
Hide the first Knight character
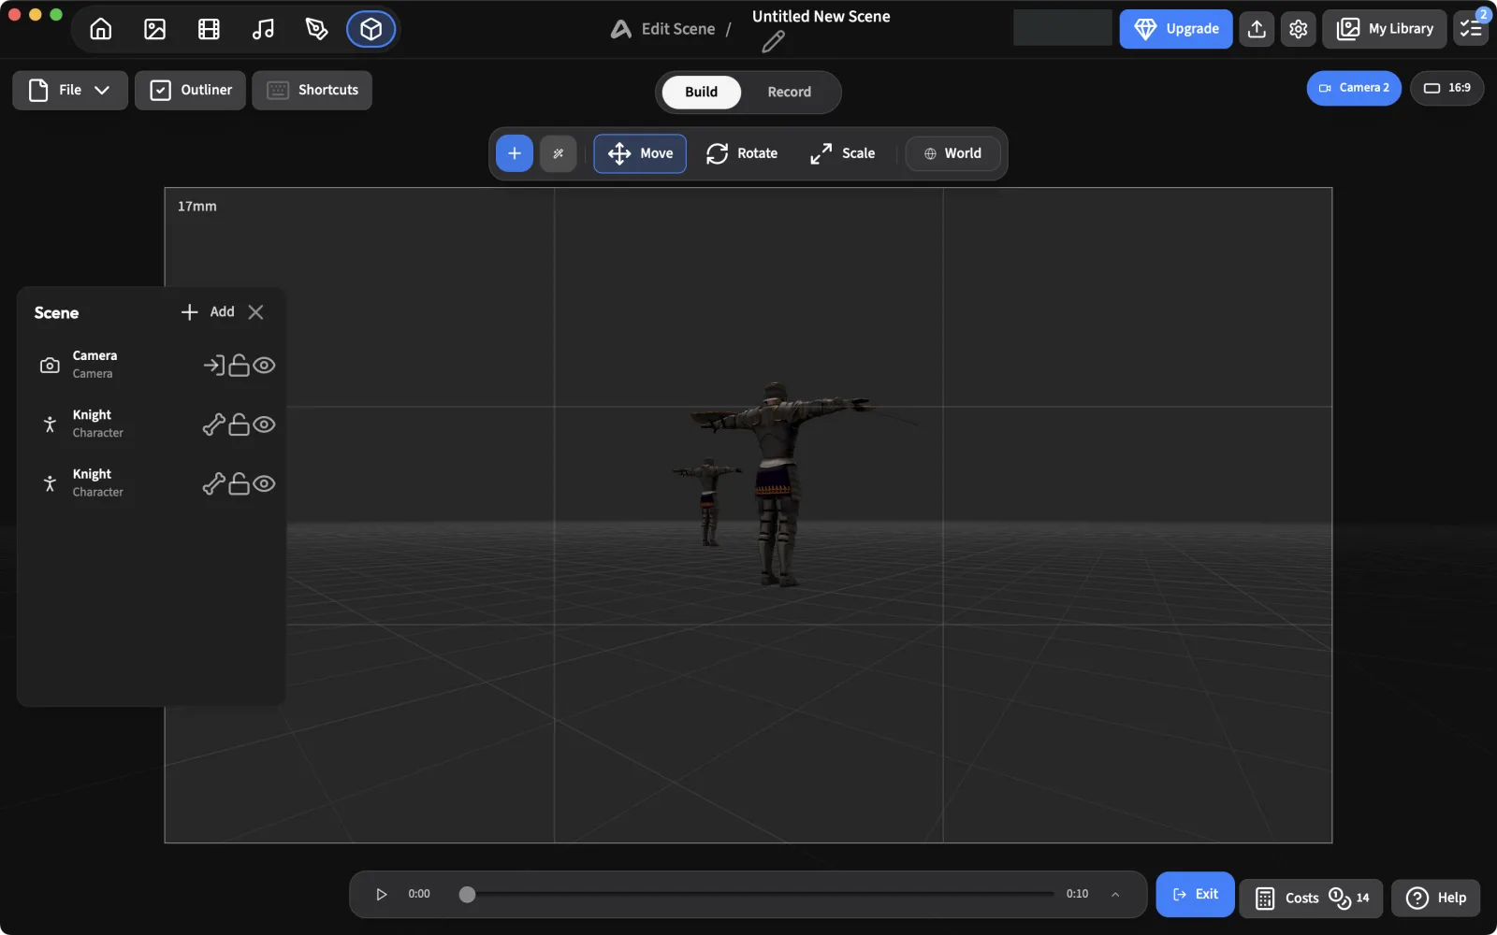pyautogui.click(x=265, y=424)
